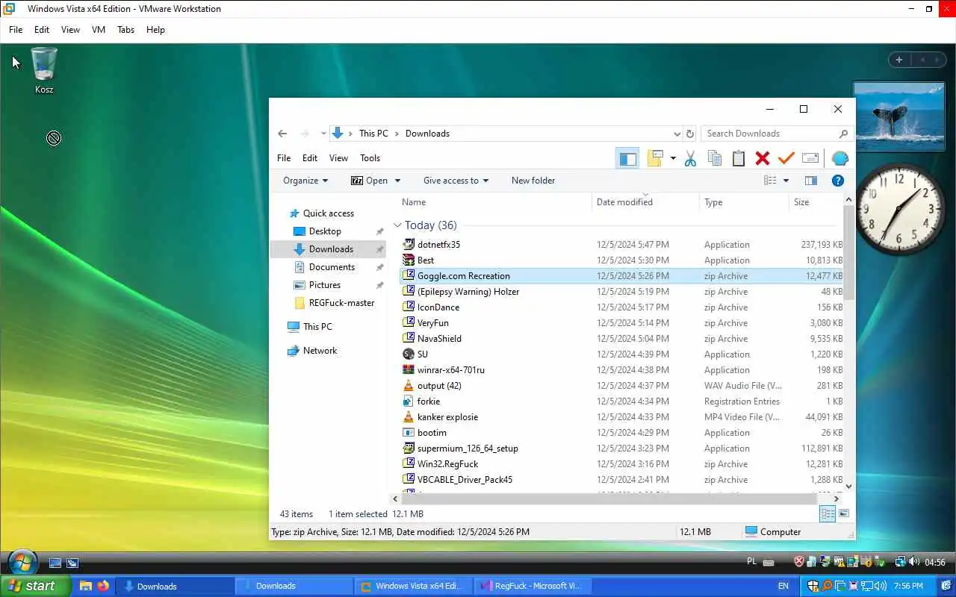Click the Copy icon in Explorer toolbar

point(714,158)
